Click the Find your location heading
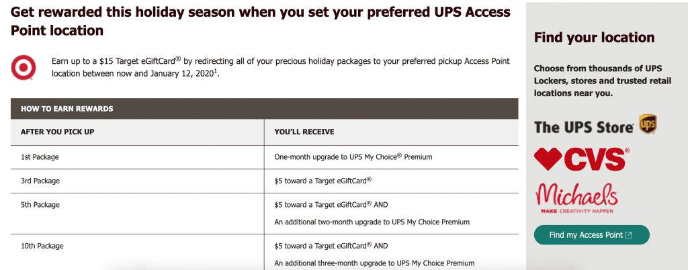Viewport: 688px width, 270px height. [x=594, y=38]
